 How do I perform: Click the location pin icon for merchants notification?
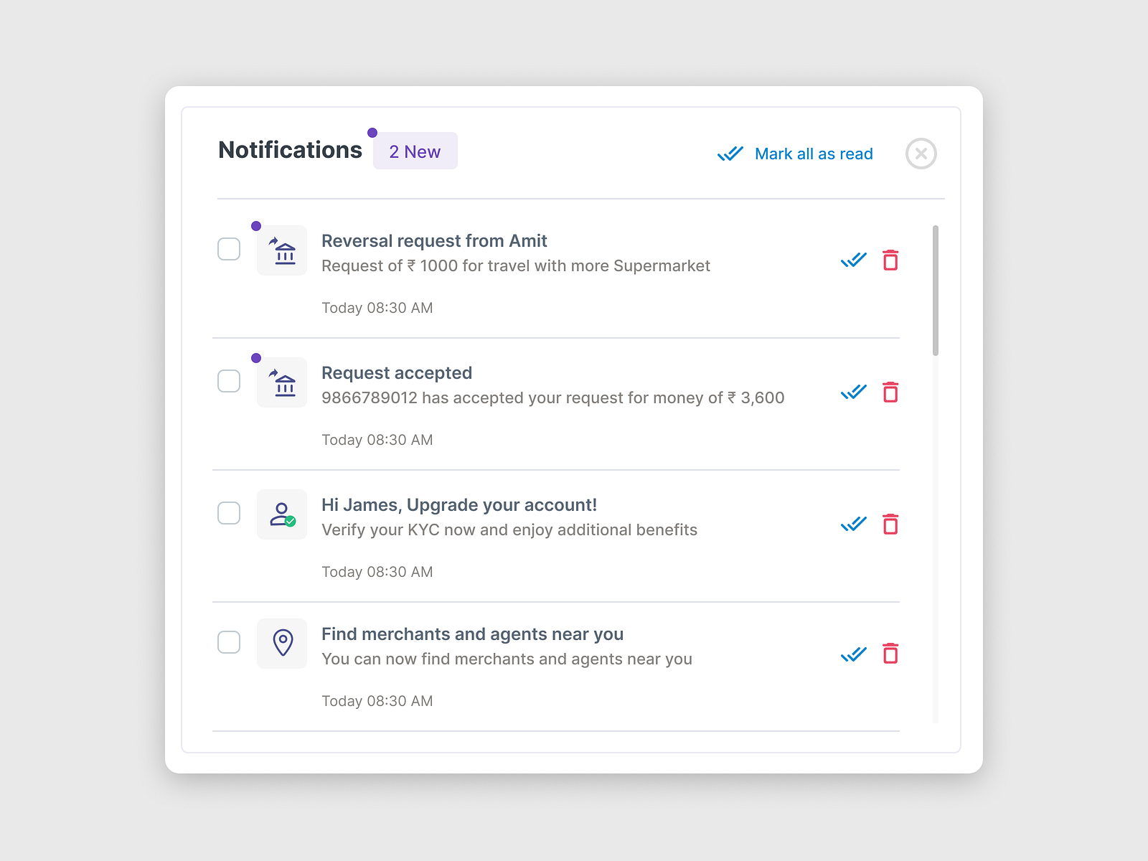point(281,643)
